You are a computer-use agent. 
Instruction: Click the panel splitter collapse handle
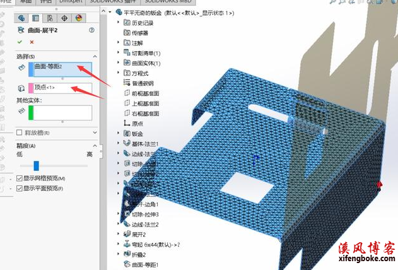click(x=101, y=151)
